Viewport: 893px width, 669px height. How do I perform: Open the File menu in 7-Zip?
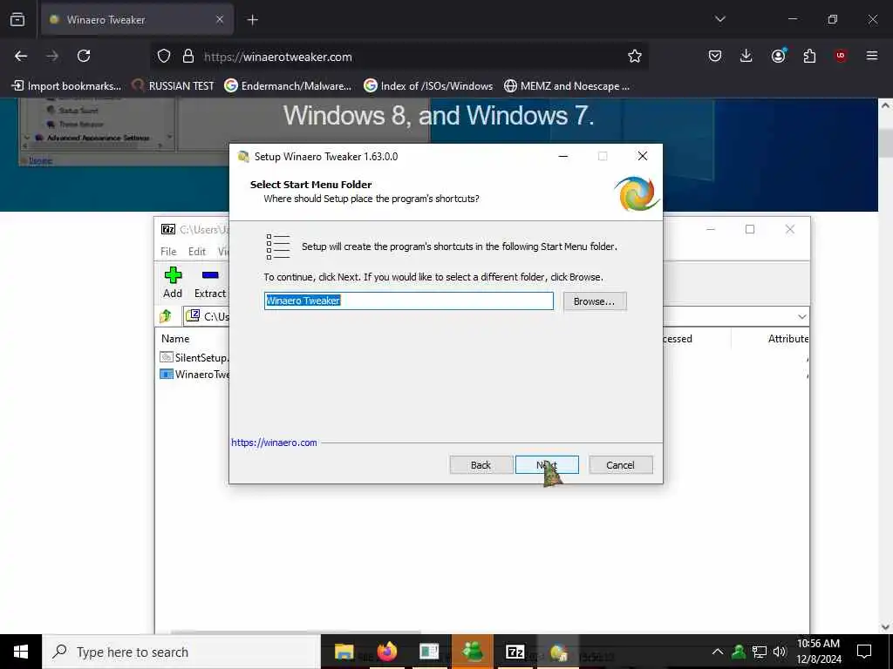[x=168, y=251]
